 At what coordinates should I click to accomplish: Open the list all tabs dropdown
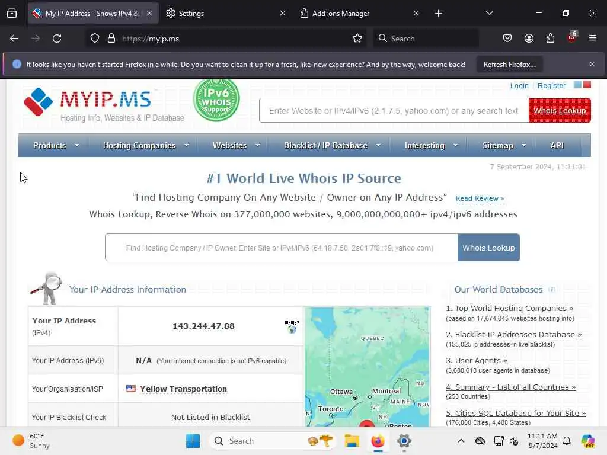pyautogui.click(x=489, y=14)
